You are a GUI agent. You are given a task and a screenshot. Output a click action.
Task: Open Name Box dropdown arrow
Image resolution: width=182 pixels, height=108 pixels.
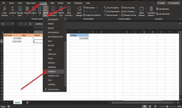13,24
